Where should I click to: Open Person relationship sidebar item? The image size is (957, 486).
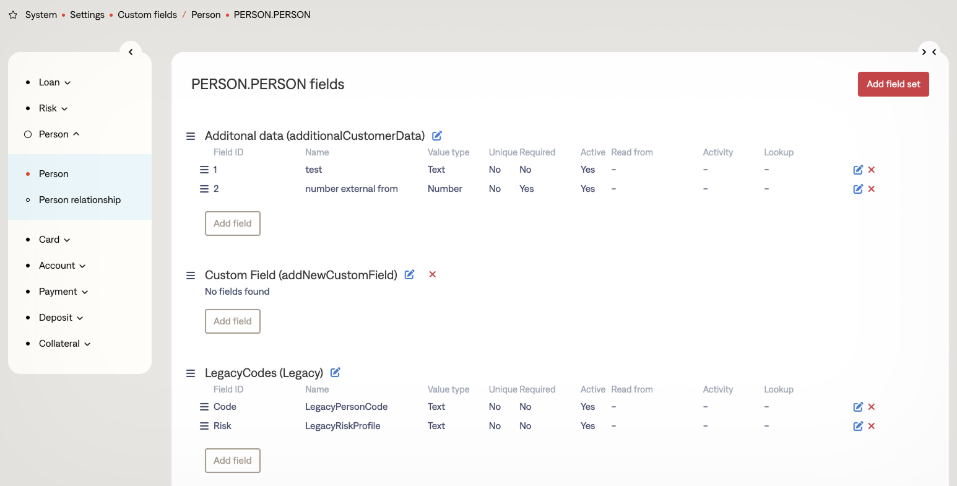point(80,200)
